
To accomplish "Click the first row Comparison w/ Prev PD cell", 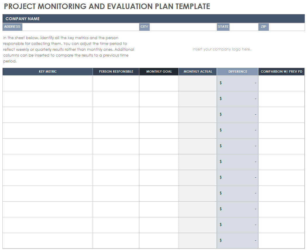I will coord(281,83).
